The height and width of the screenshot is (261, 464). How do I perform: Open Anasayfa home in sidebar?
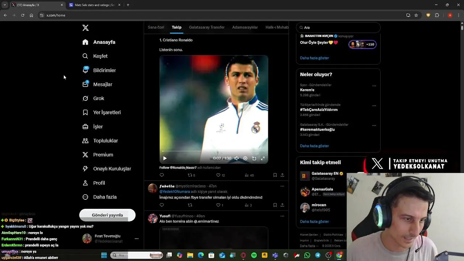(99, 42)
